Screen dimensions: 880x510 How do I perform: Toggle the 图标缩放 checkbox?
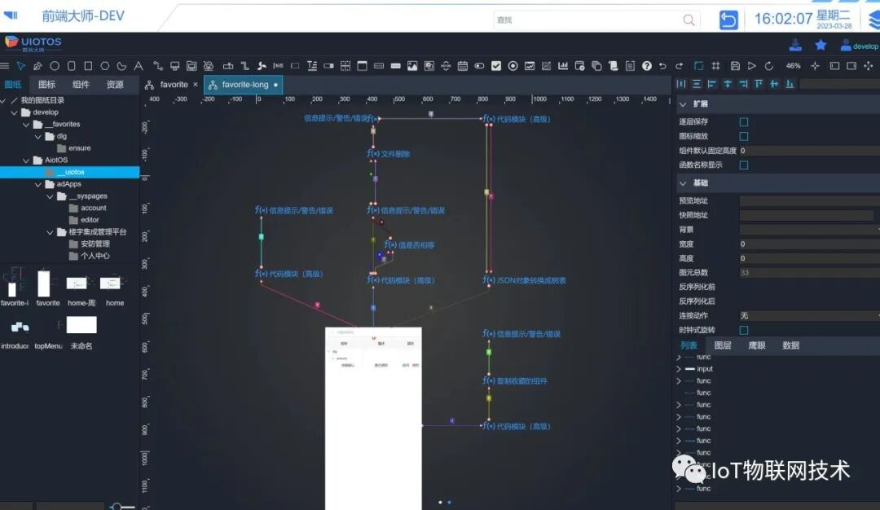pos(744,136)
